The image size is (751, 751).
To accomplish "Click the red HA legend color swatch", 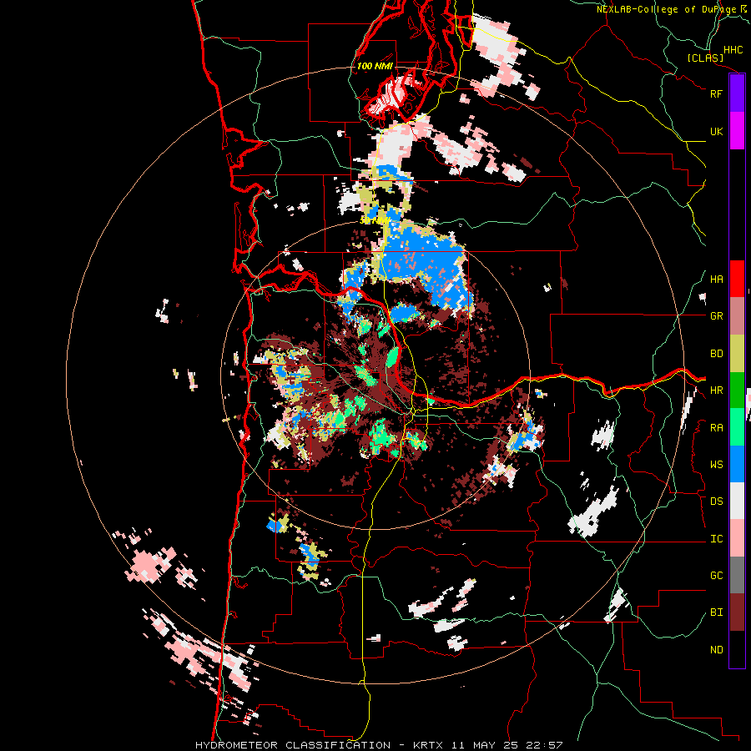I will (x=737, y=279).
